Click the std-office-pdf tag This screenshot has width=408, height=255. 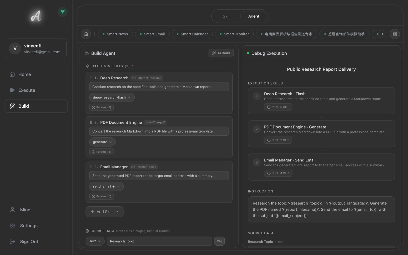[x=155, y=122]
